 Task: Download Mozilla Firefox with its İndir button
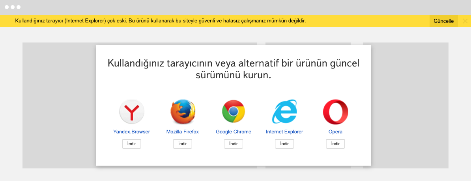(183, 144)
